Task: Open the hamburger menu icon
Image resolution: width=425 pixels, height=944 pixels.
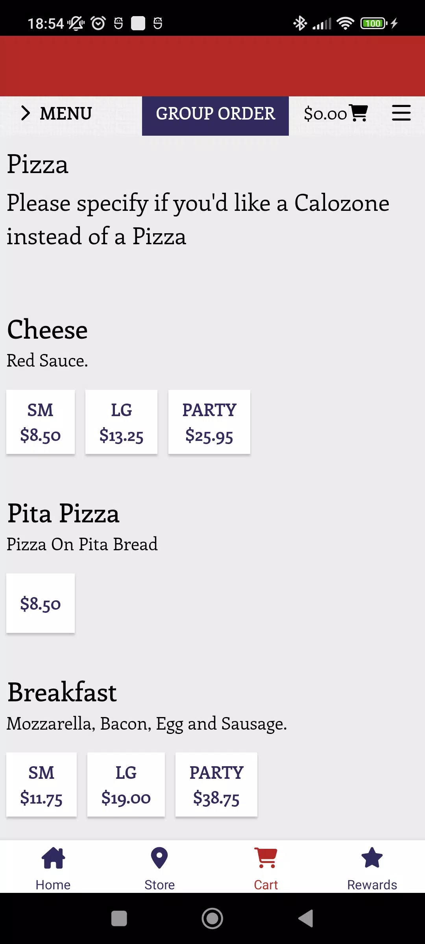Action: [401, 113]
